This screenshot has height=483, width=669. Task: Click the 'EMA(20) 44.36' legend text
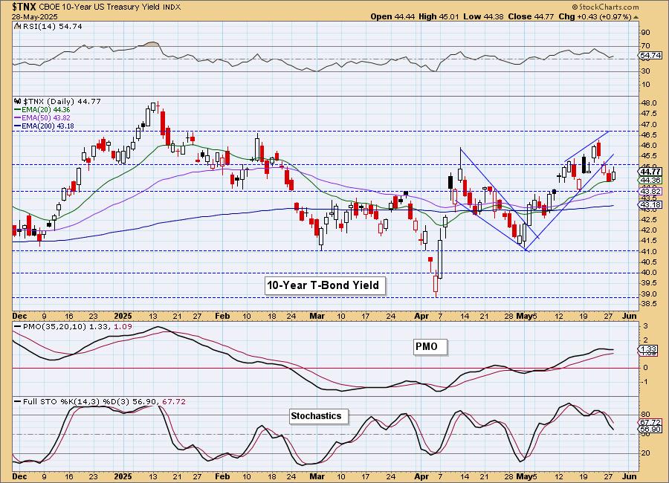(x=45, y=110)
